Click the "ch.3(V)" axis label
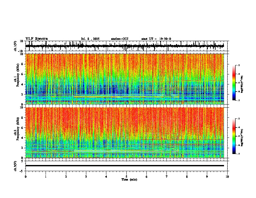This screenshot has height=198, width=256. 16,166
